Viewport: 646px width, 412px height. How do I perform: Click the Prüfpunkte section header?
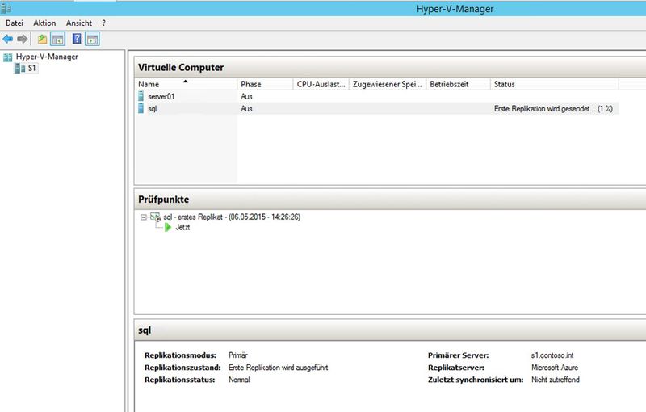pyautogui.click(x=164, y=200)
